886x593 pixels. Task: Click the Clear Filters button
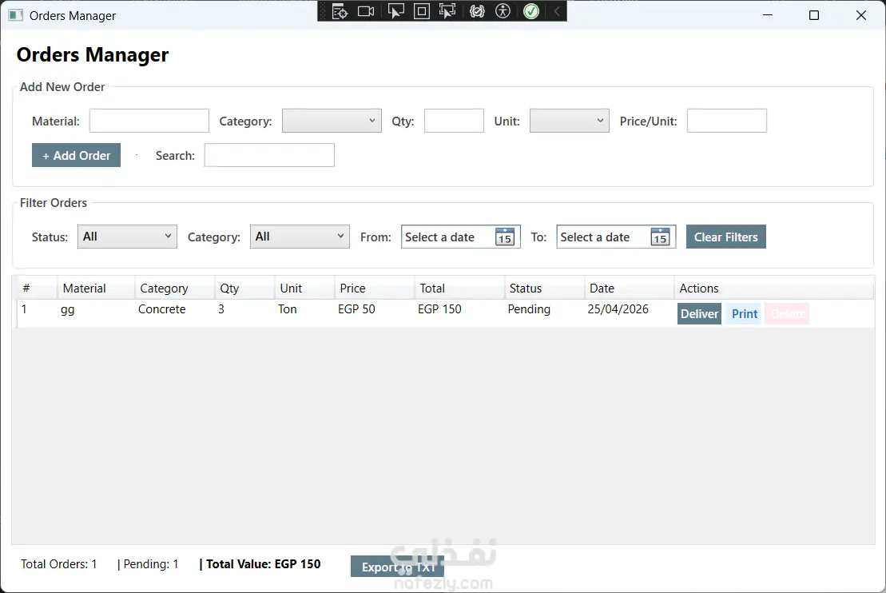[x=726, y=237]
